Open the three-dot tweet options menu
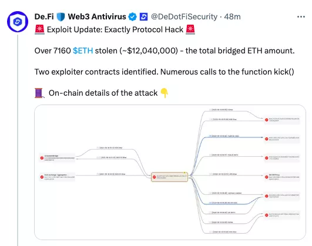The height and width of the screenshot is (246, 312). coord(301,16)
